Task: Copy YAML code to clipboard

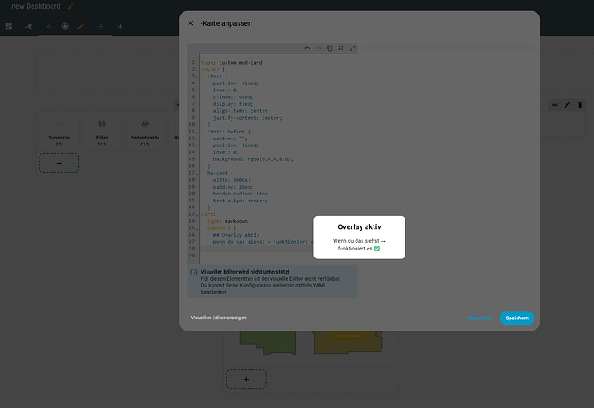Action: pyautogui.click(x=330, y=48)
